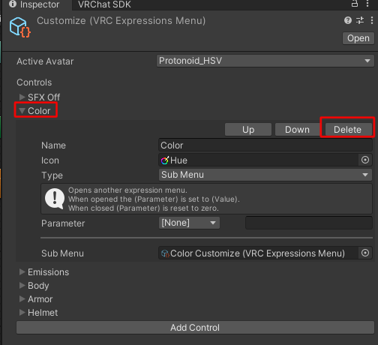The image size is (378, 345).
Task: Open the preset selector sliders icon
Action: pos(360,20)
